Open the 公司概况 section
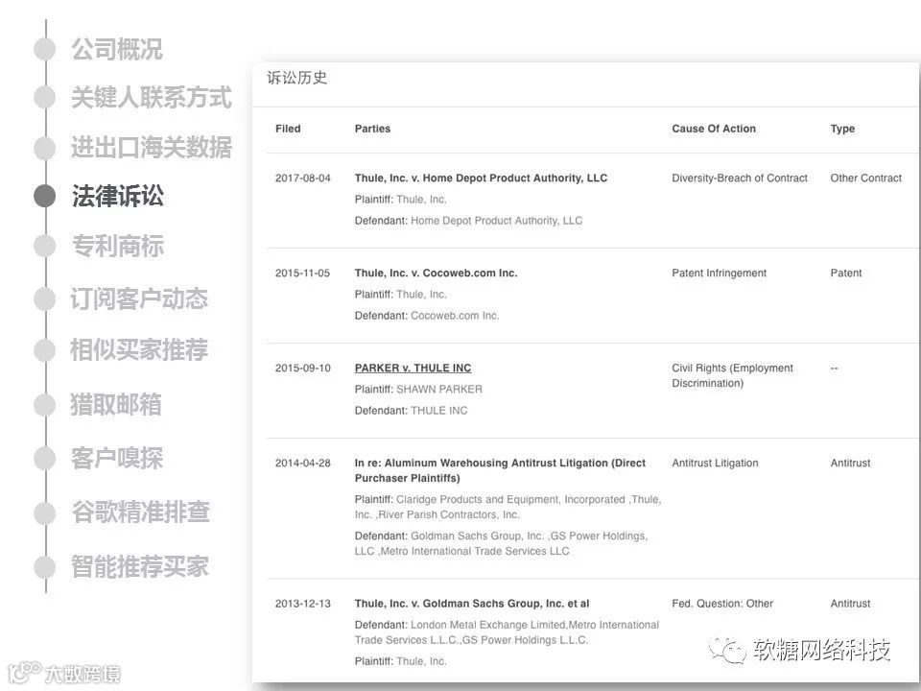This screenshot has width=921, height=691. 117,49
